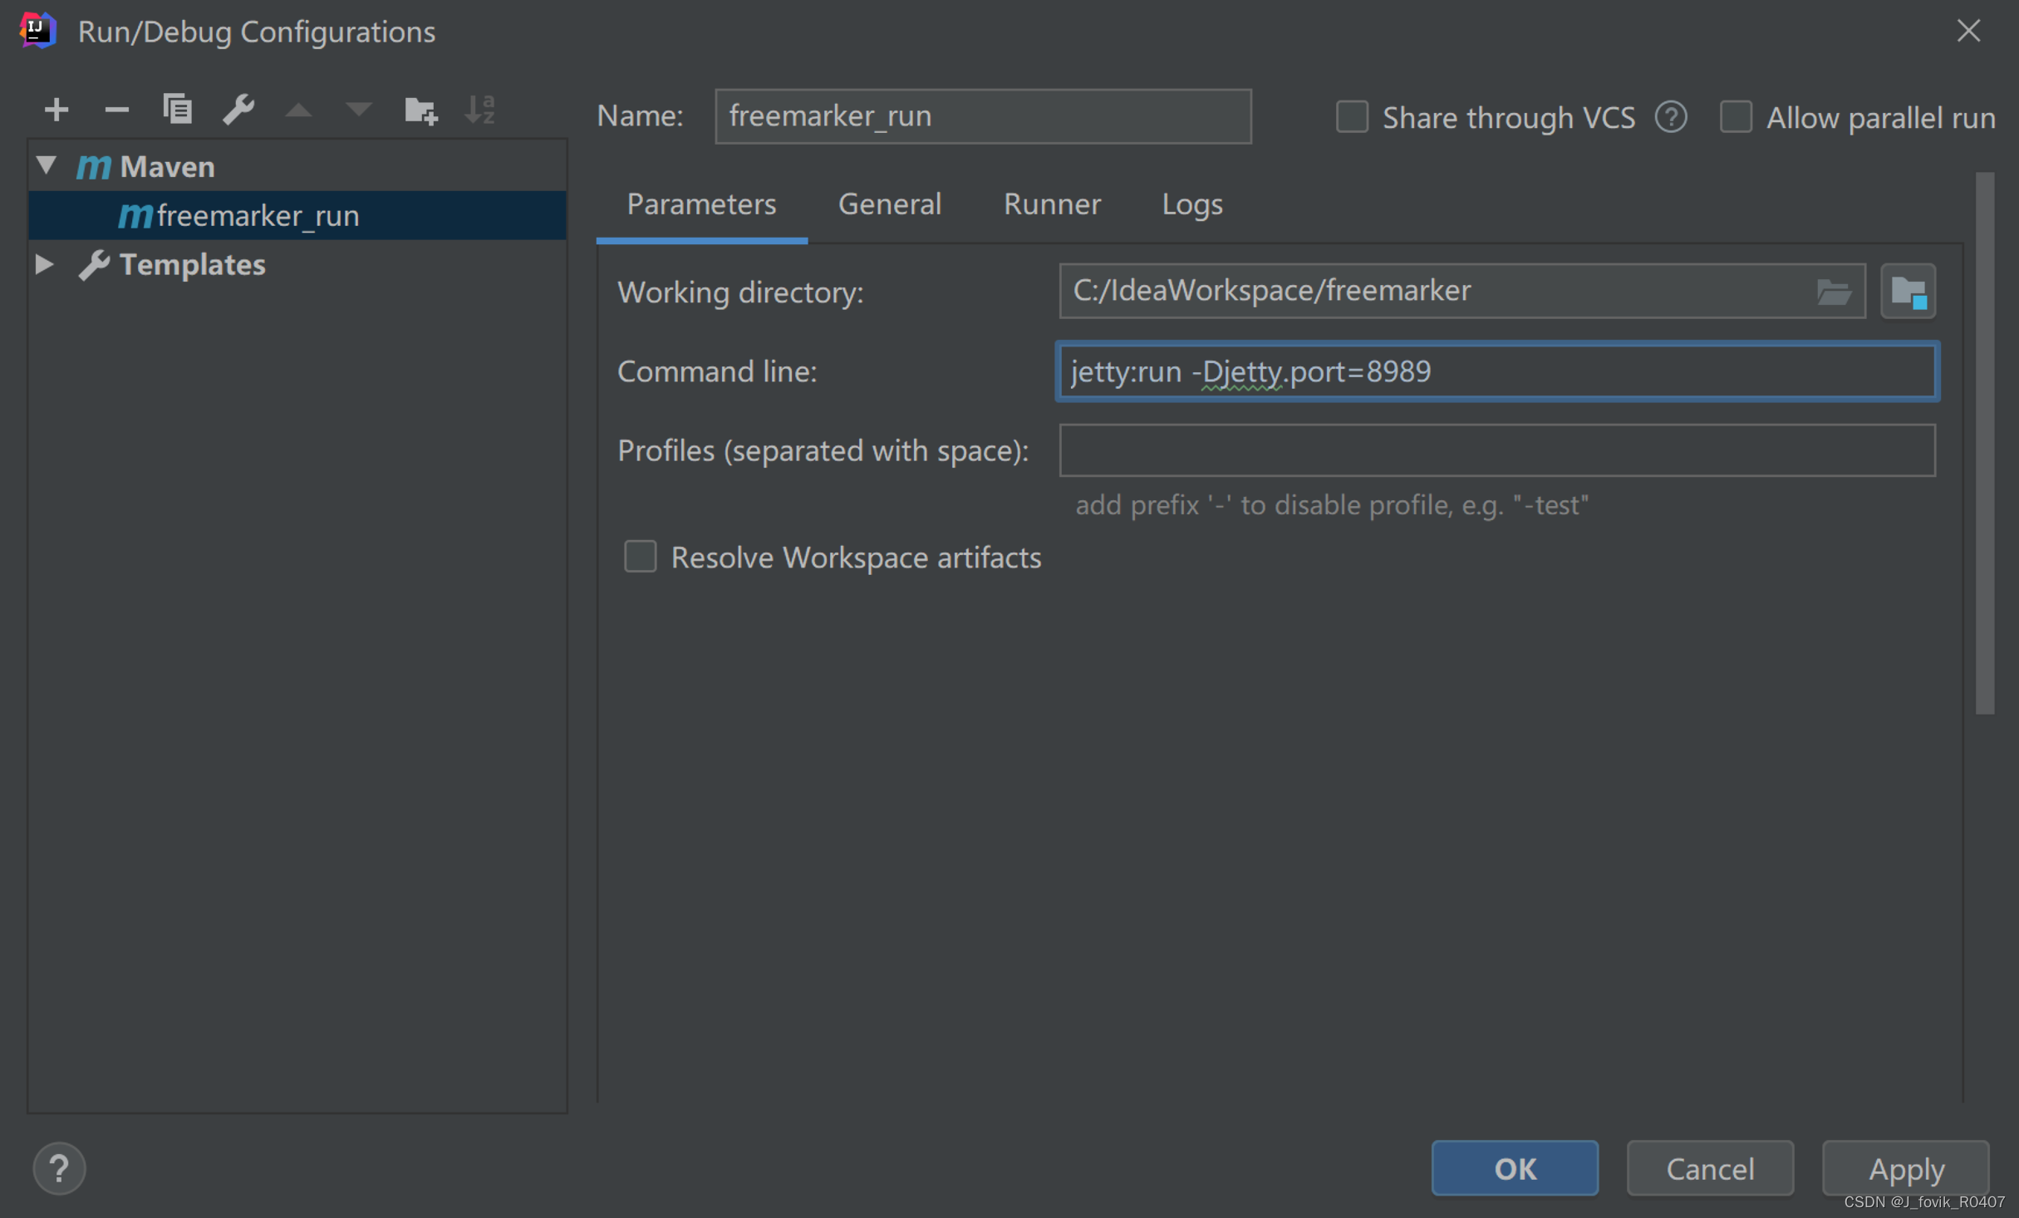The height and width of the screenshot is (1218, 2019).
Task: Click the Templates wrench icon in tree
Action: (x=94, y=265)
